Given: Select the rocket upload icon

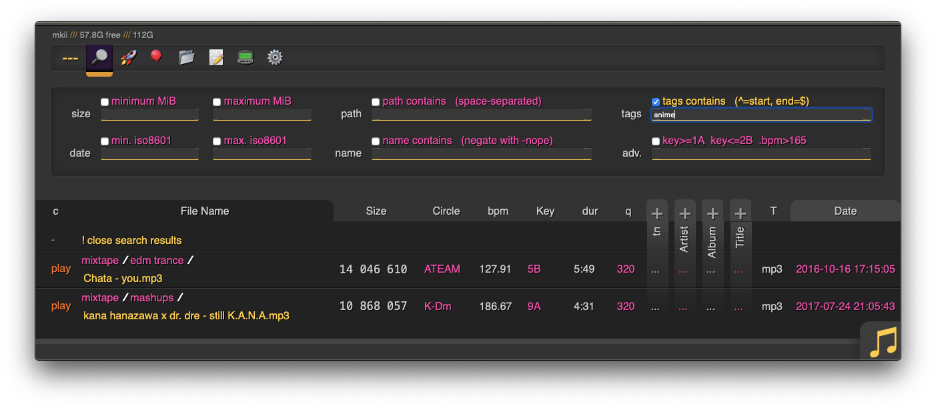Looking at the screenshot, I should point(127,57).
